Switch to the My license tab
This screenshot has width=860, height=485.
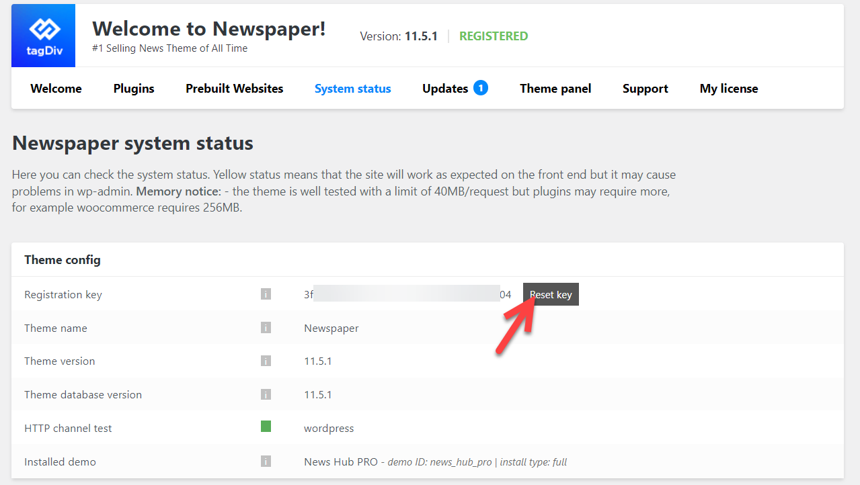729,89
